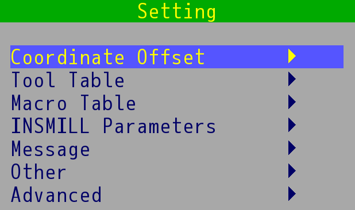Screen dimensions: 355x210
Task: Select the Other menu entry
Action: pyautogui.click(x=177, y=172)
